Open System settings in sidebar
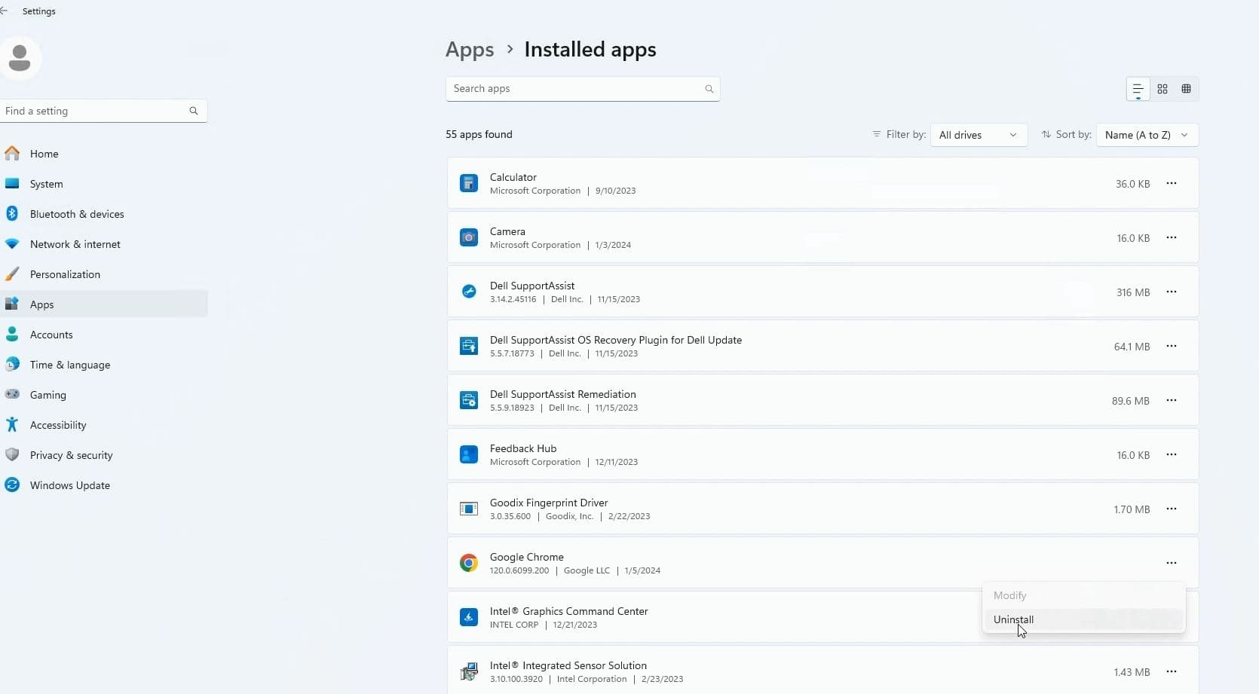This screenshot has height=694, width=1259. pyautogui.click(x=103, y=184)
